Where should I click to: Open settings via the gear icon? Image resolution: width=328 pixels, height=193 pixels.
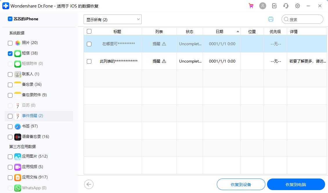[298, 6]
